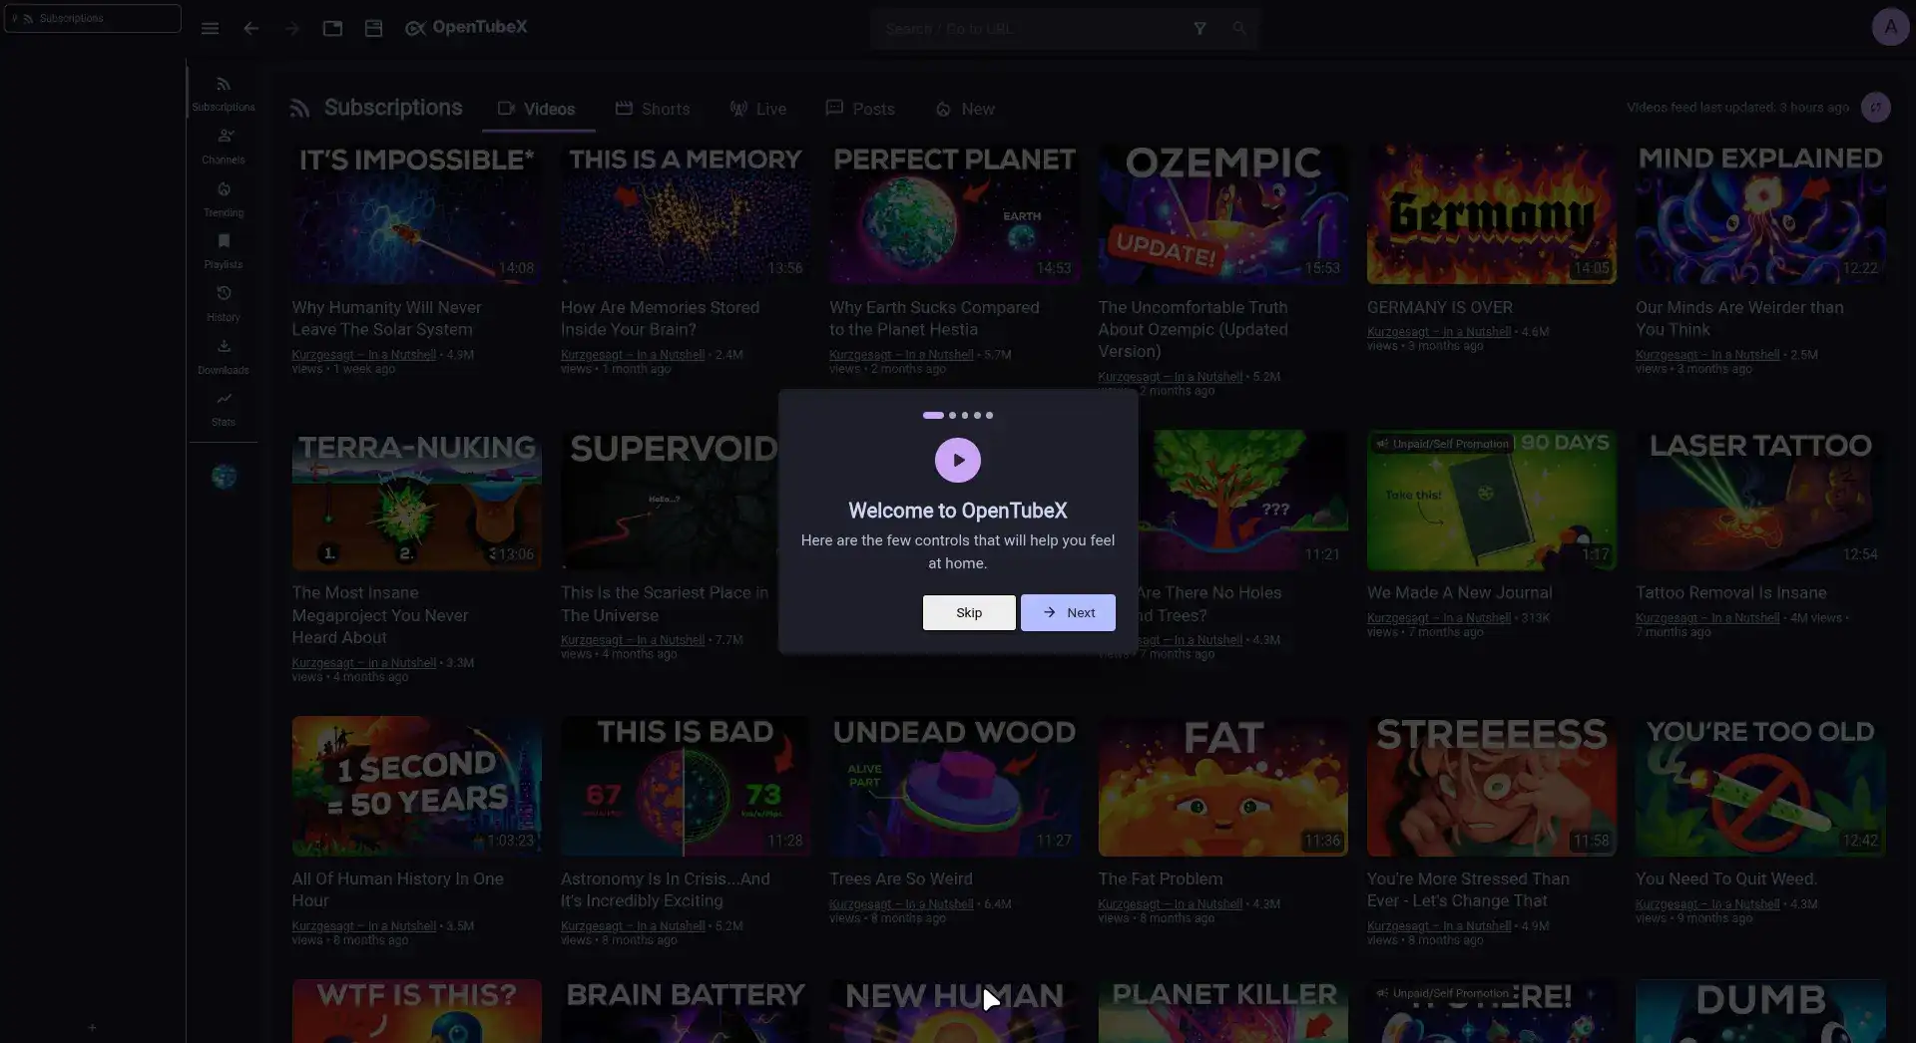
Task: Open the Kurzgesagt channel link under Trees Are So Weird
Action: point(901,904)
